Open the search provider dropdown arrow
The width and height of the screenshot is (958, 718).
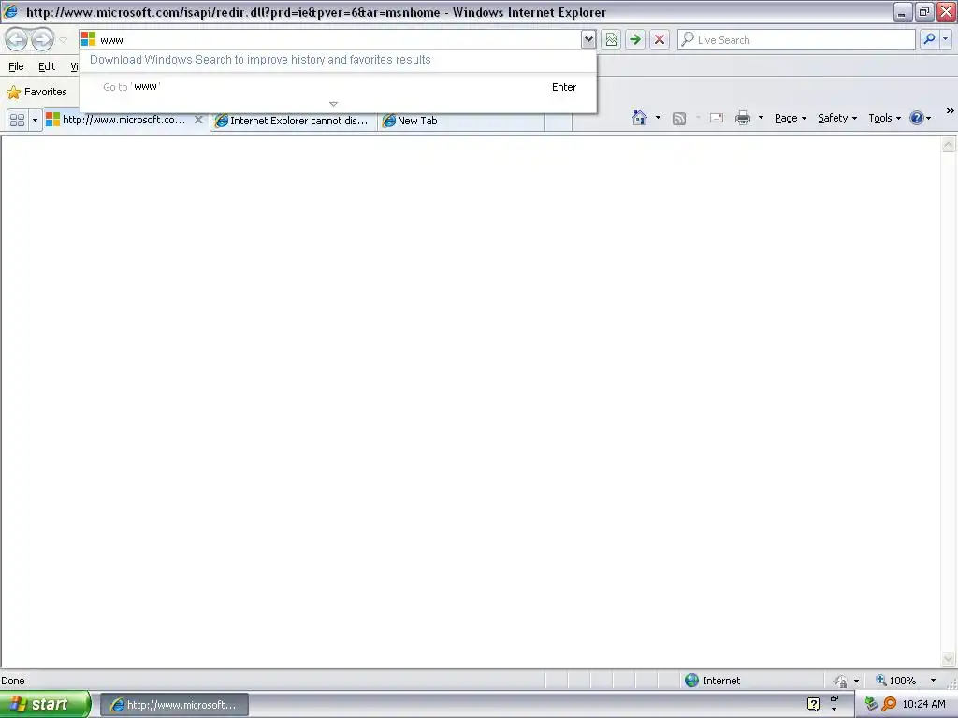(945, 39)
